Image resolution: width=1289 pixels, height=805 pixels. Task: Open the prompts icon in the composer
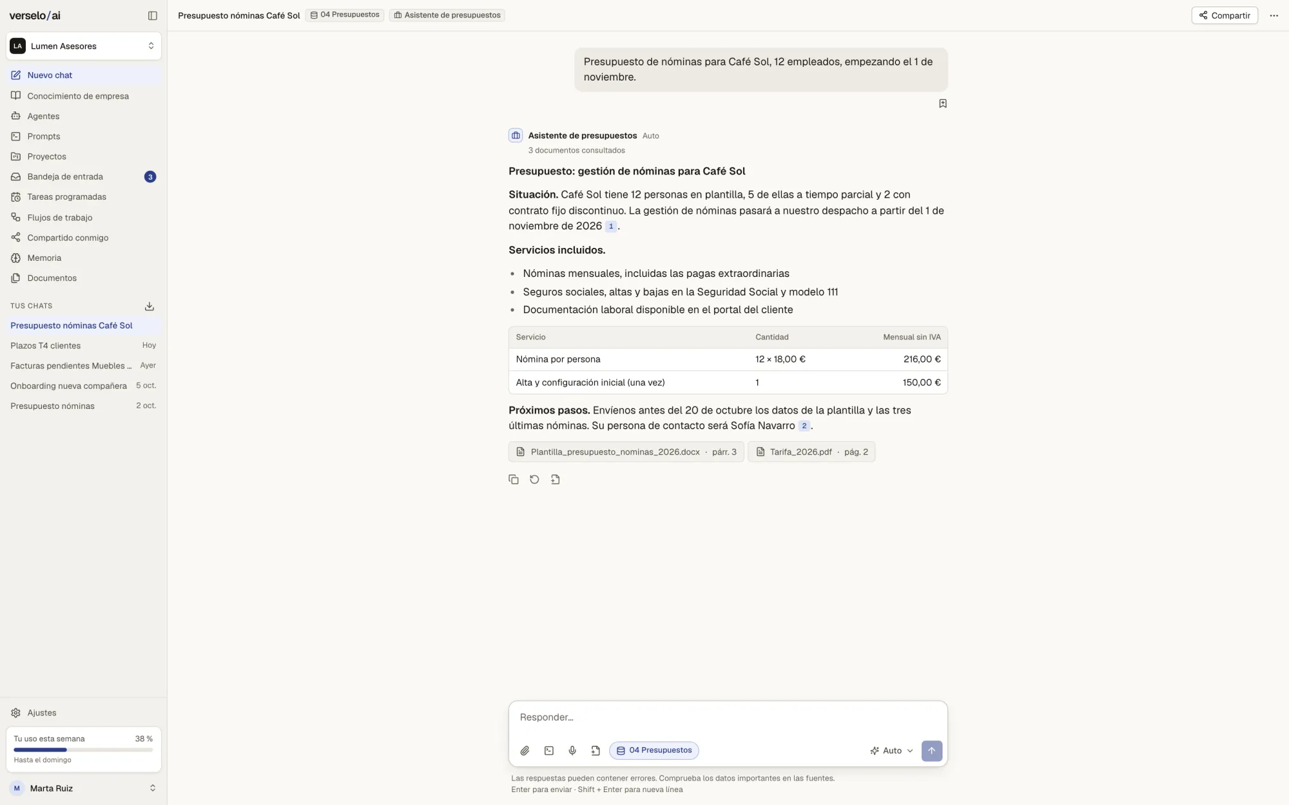point(548,750)
